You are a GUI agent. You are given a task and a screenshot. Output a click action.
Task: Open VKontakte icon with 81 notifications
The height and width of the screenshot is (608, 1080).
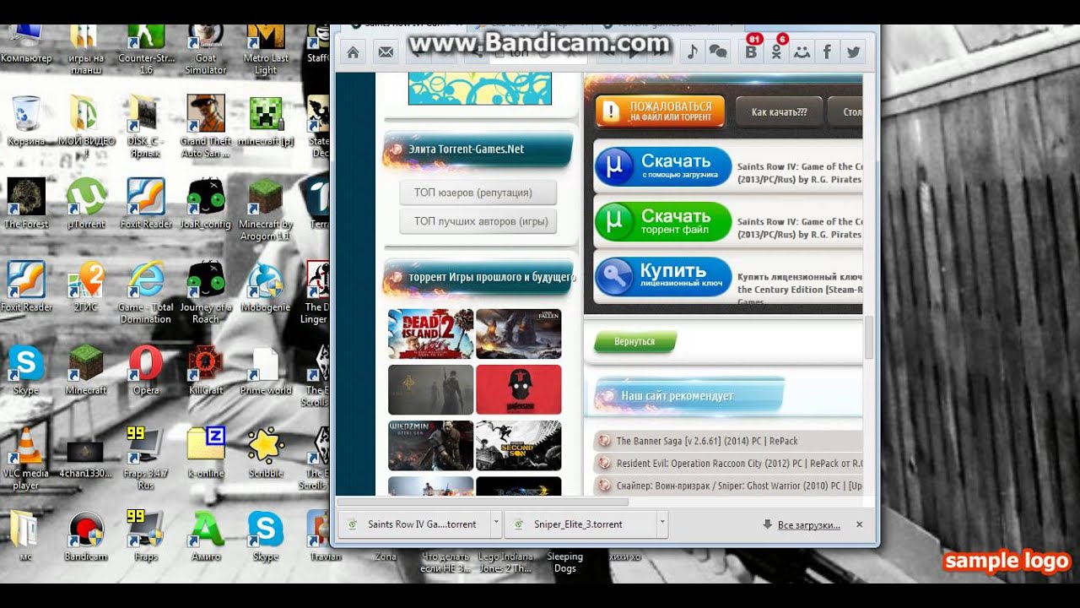click(751, 51)
